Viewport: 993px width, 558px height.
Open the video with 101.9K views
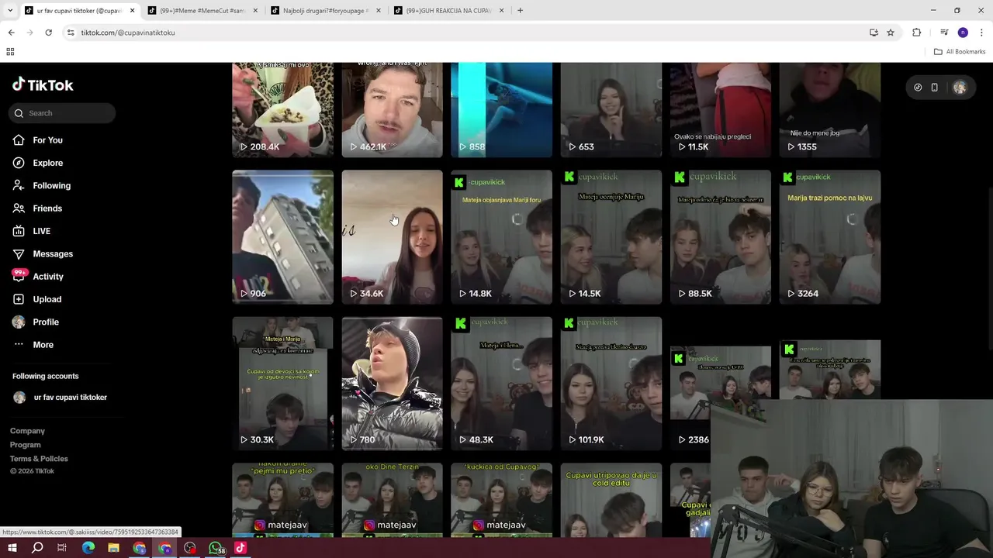point(611,384)
